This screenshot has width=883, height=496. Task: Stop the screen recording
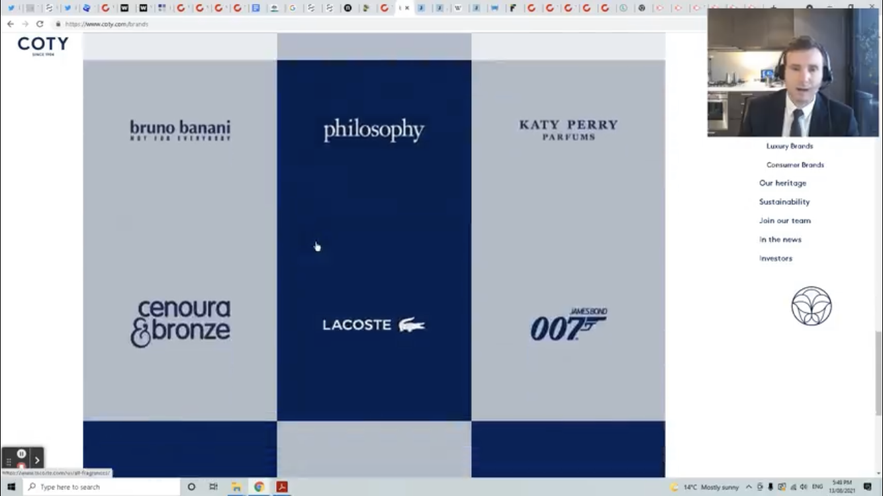click(21, 466)
